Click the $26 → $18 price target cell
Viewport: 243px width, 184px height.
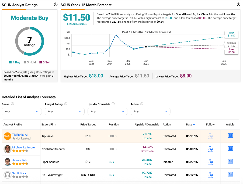pyautogui.click(x=88, y=175)
